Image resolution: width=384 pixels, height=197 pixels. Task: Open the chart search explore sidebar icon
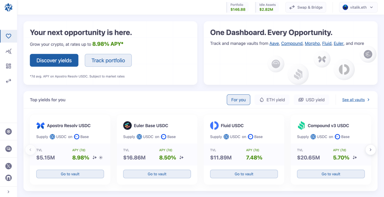coord(9,51)
